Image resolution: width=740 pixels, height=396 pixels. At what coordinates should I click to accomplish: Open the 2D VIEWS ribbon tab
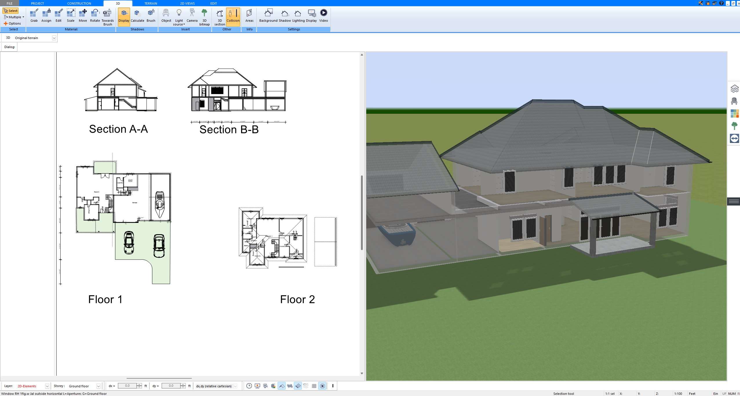click(187, 3)
